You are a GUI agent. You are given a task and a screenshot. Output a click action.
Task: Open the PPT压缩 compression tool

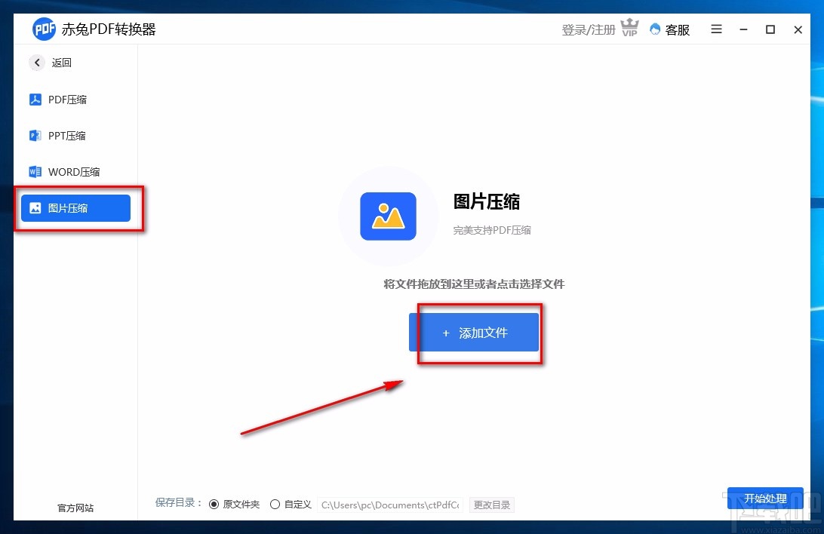(36, 135)
